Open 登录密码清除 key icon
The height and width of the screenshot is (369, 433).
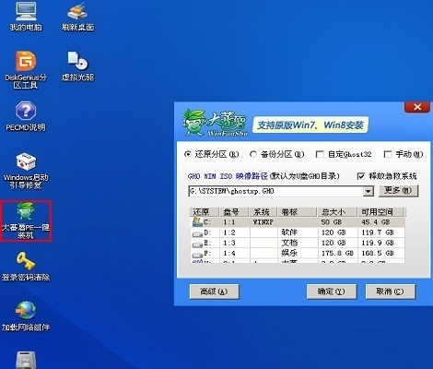click(26, 267)
